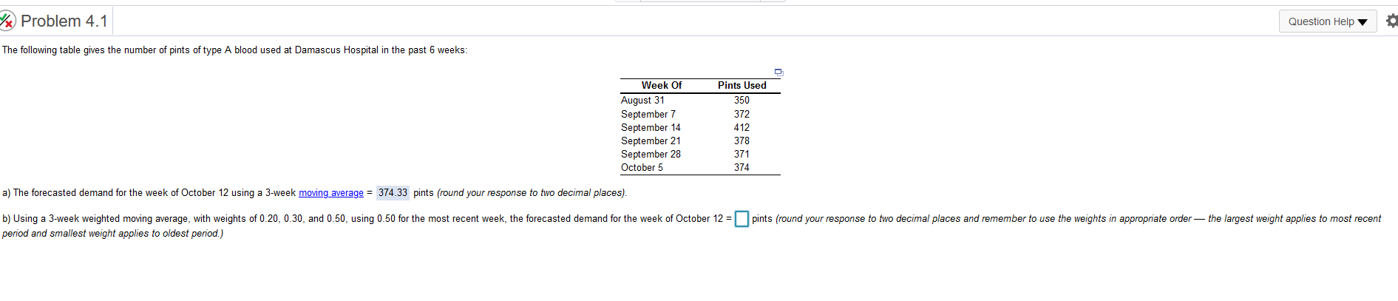
Task: Click the table pop-out icon above Pints Used
Action: (x=778, y=72)
